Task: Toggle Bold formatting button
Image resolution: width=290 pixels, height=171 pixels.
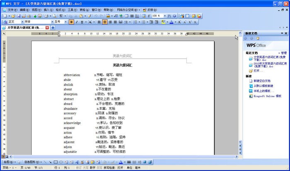Action: pos(71,22)
